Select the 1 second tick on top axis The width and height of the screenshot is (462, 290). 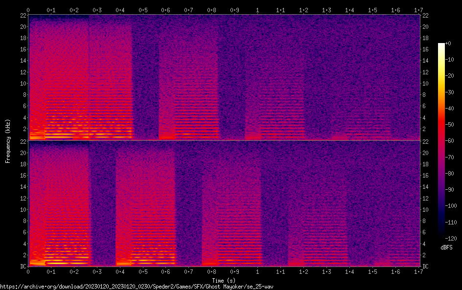click(257, 10)
